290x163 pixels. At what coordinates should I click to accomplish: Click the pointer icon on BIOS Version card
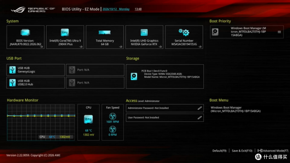click(x=41, y=47)
